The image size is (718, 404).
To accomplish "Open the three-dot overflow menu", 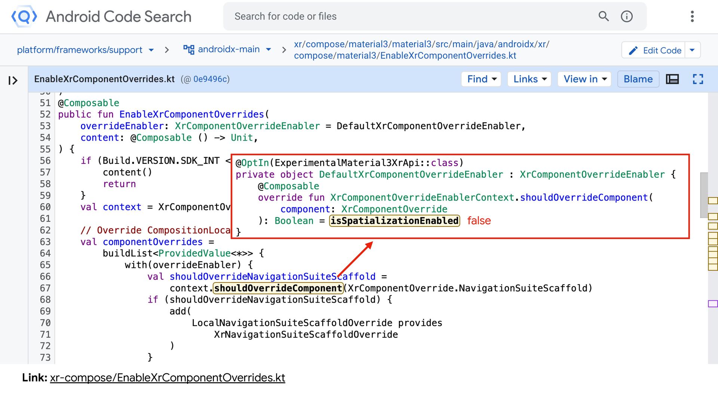I will click(692, 16).
